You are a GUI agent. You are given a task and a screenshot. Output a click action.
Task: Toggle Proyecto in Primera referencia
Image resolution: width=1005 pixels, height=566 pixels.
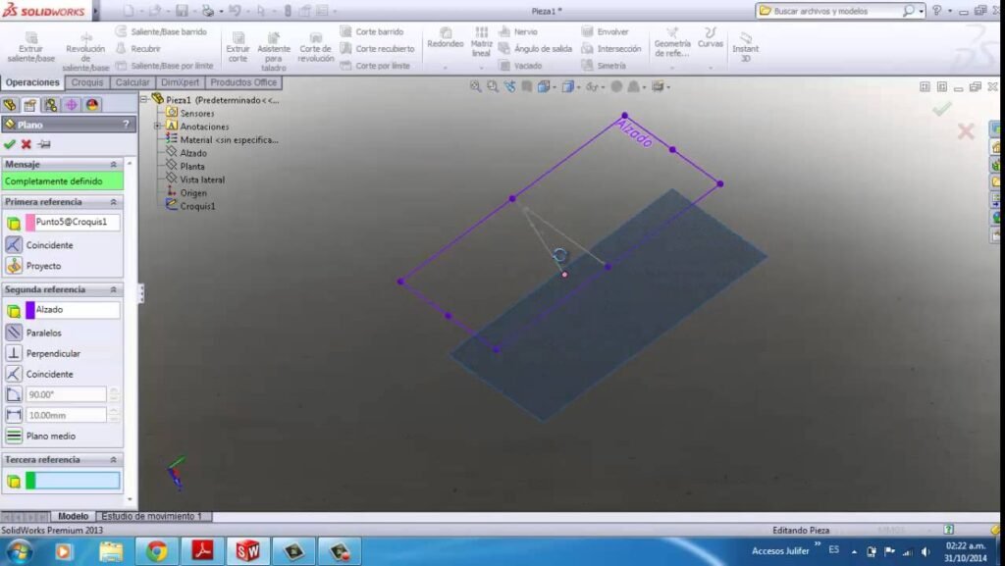[x=14, y=265]
